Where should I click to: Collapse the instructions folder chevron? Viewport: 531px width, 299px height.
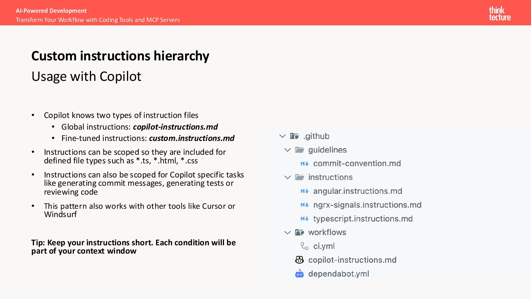288,177
